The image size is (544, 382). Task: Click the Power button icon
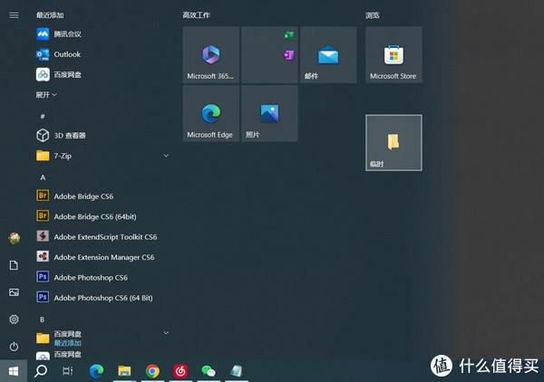[14, 347]
